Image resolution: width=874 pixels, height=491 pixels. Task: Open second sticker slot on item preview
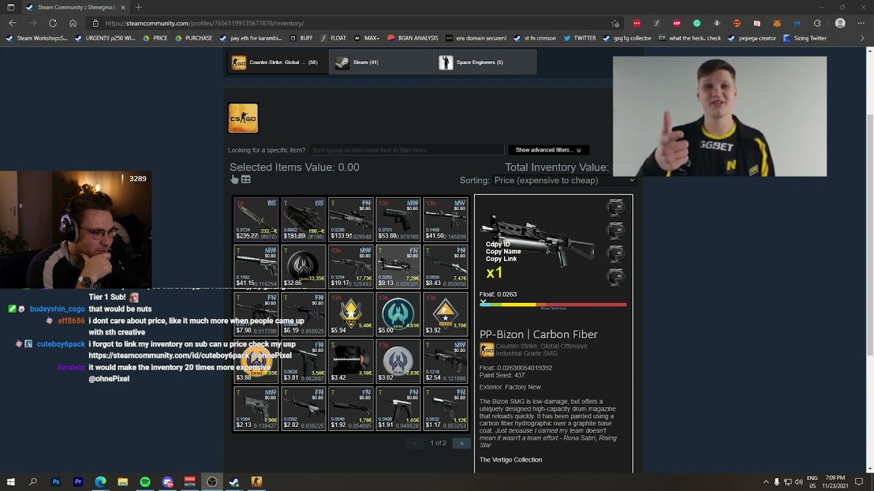(x=616, y=230)
